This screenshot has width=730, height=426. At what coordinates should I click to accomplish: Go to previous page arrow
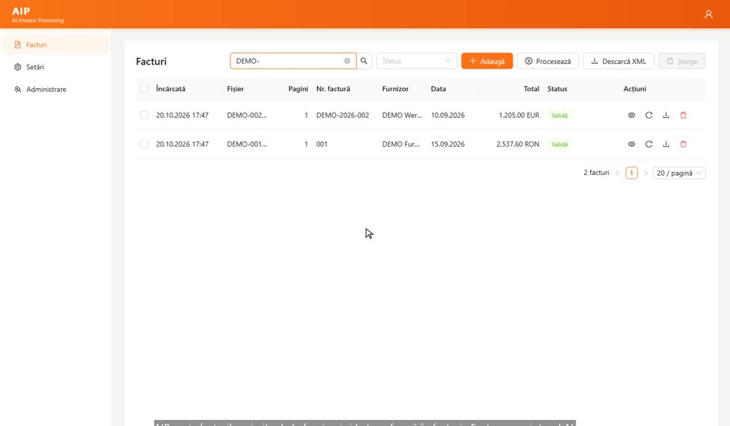click(617, 173)
